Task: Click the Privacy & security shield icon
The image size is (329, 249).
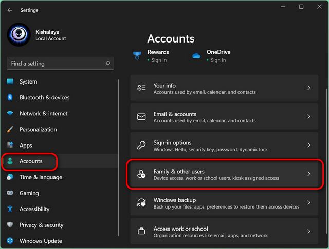Action: coord(10,225)
